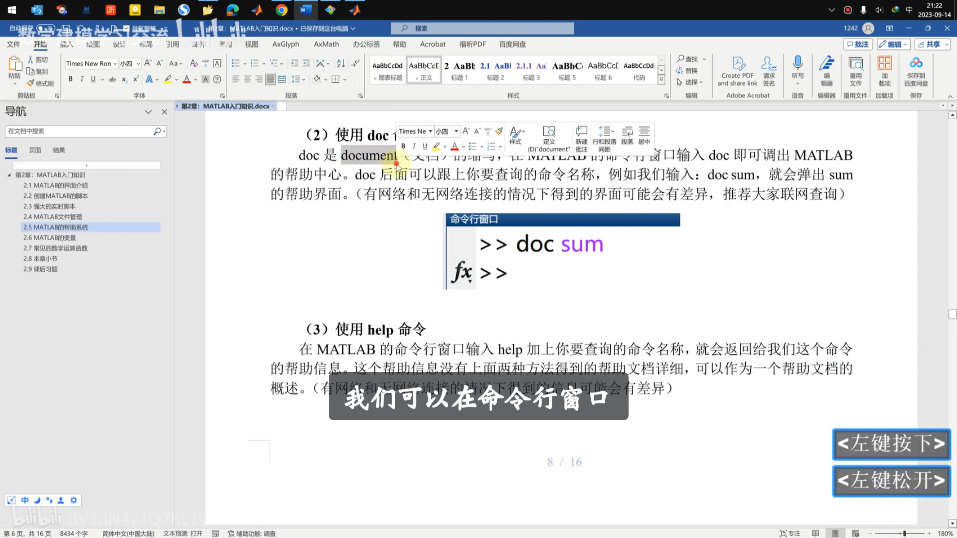
Task: Open the AxMath ribbon tab
Action: pyautogui.click(x=326, y=44)
